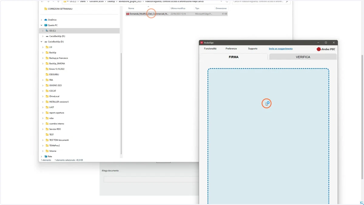Expand the BackUp_SIMONA folder
Viewport: 364px width, 205px height.
point(43,63)
